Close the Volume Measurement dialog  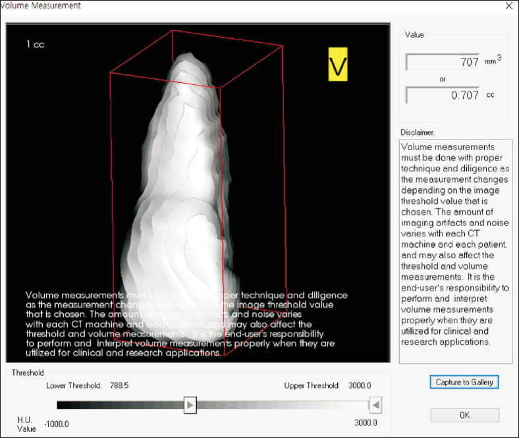tap(508, 6)
